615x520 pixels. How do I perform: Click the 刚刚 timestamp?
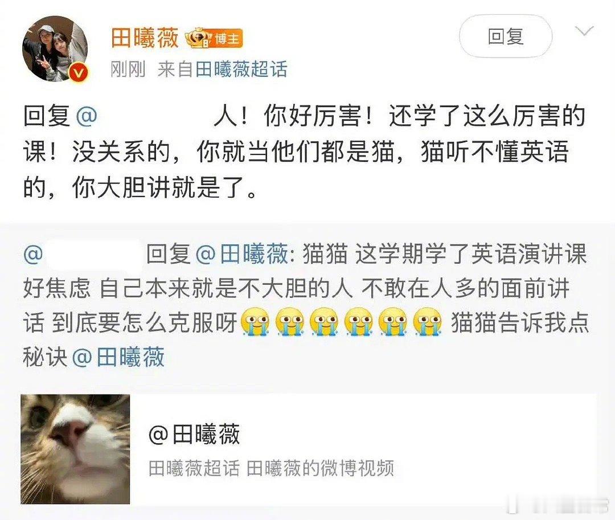[x=128, y=69]
